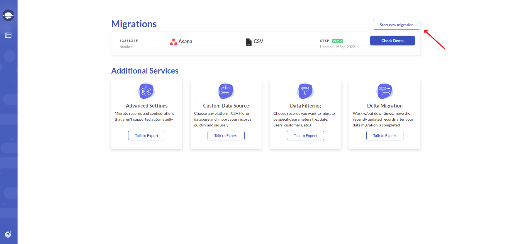Click the Custom Data Source card title

coord(226,106)
